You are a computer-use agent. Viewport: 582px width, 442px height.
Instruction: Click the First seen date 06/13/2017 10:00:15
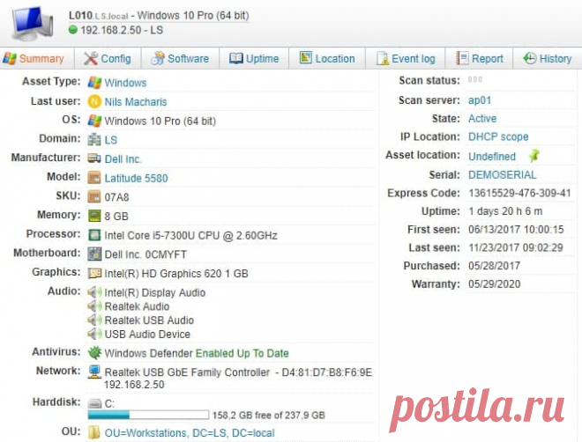[516, 229]
